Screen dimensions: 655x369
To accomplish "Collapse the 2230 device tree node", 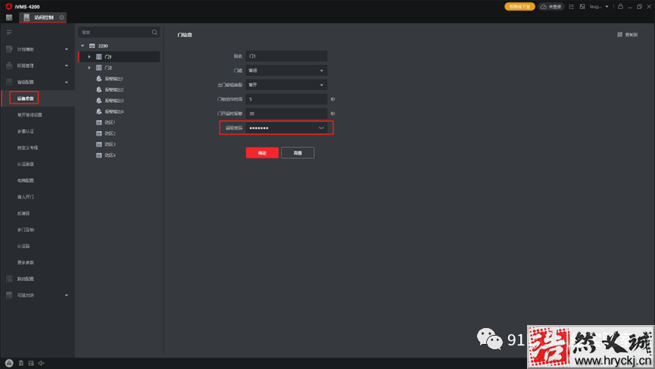I will 83,46.
